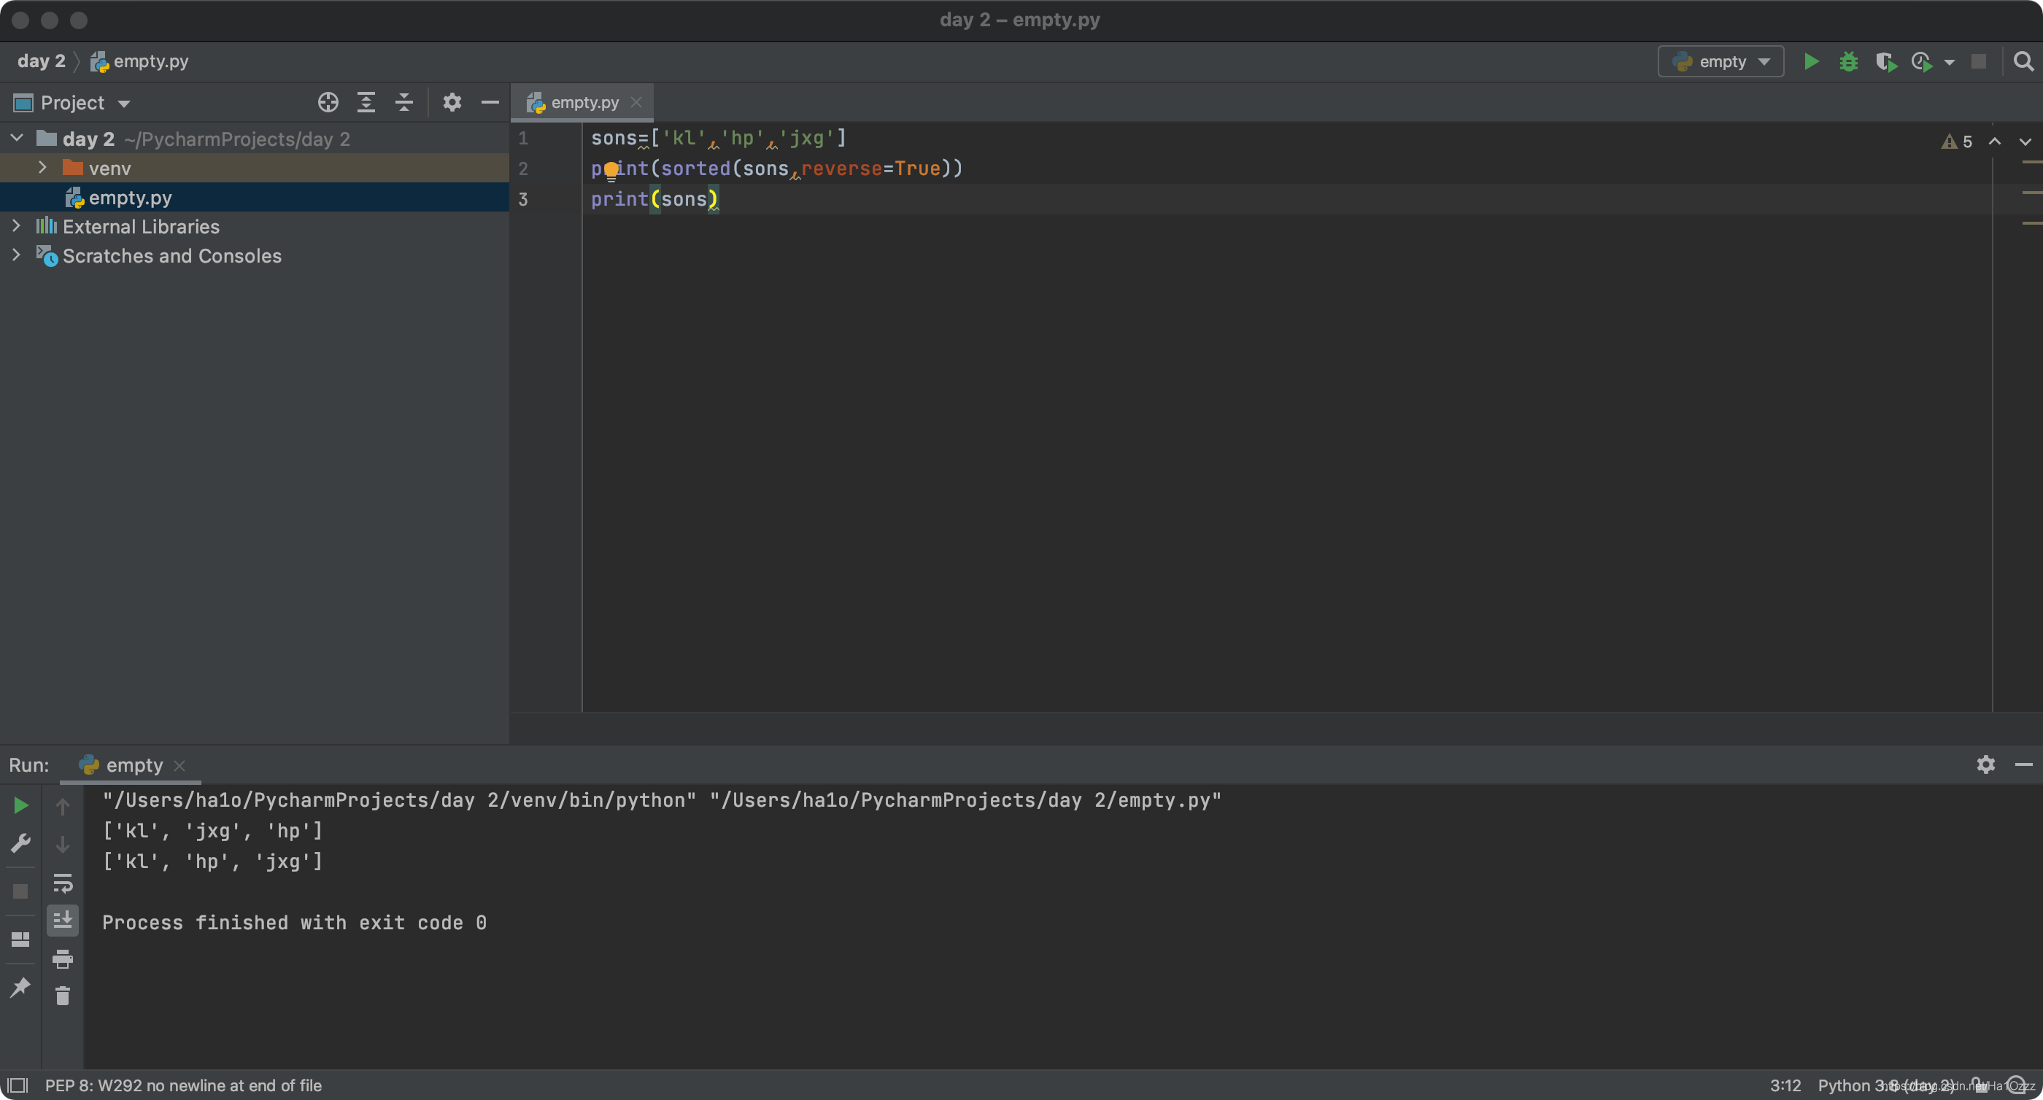Expand the External Libraries node
The height and width of the screenshot is (1100, 2043).
tap(16, 226)
